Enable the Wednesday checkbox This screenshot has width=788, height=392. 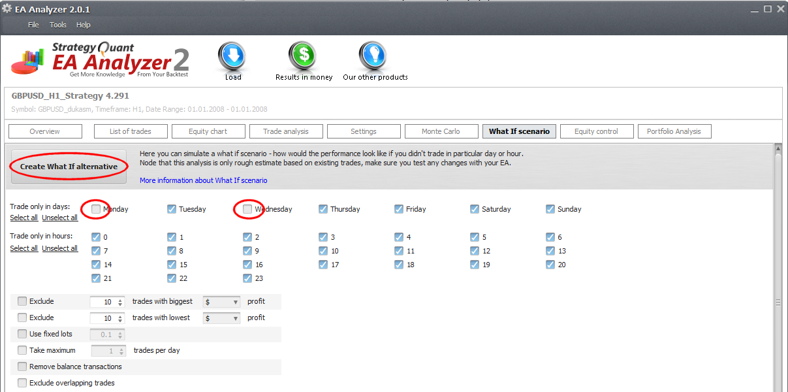tap(247, 209)
